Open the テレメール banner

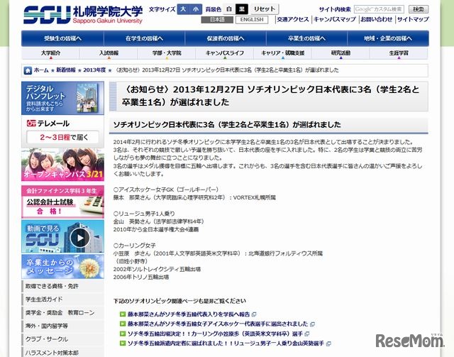click(x=62, y=132)
